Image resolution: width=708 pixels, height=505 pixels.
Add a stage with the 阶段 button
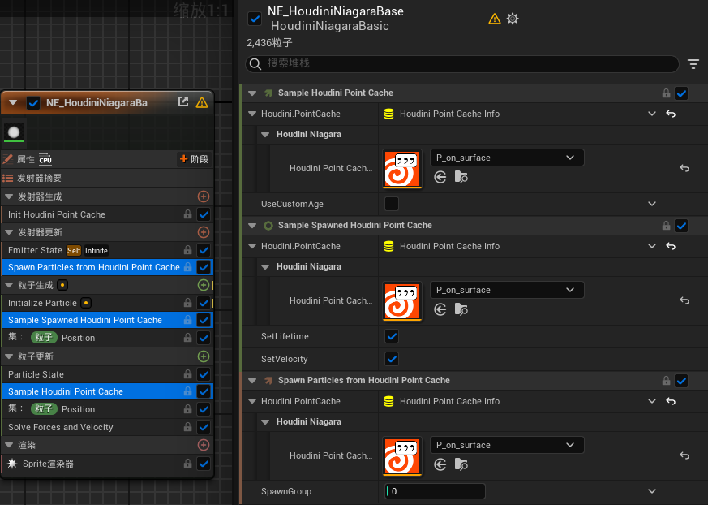pos(194,159)
